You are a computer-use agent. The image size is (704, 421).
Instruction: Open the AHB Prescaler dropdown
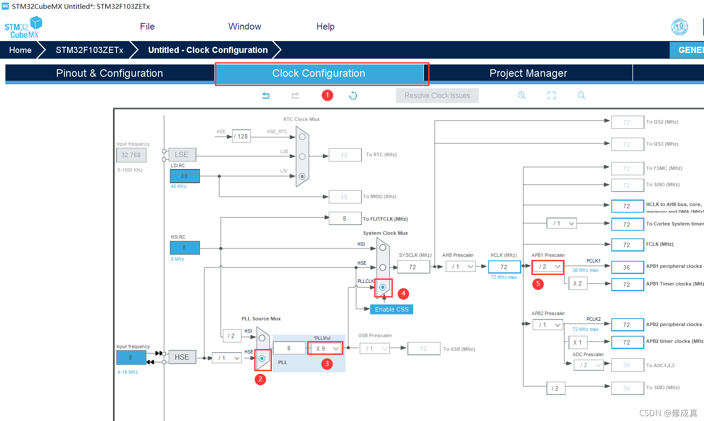tap(460, 267)
